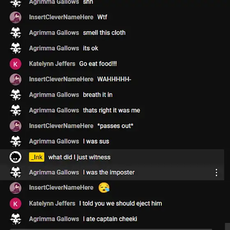
Task: Click InsertCleverNameHere avatar beside "*passes out*"
Action: (x=16, y=126)
